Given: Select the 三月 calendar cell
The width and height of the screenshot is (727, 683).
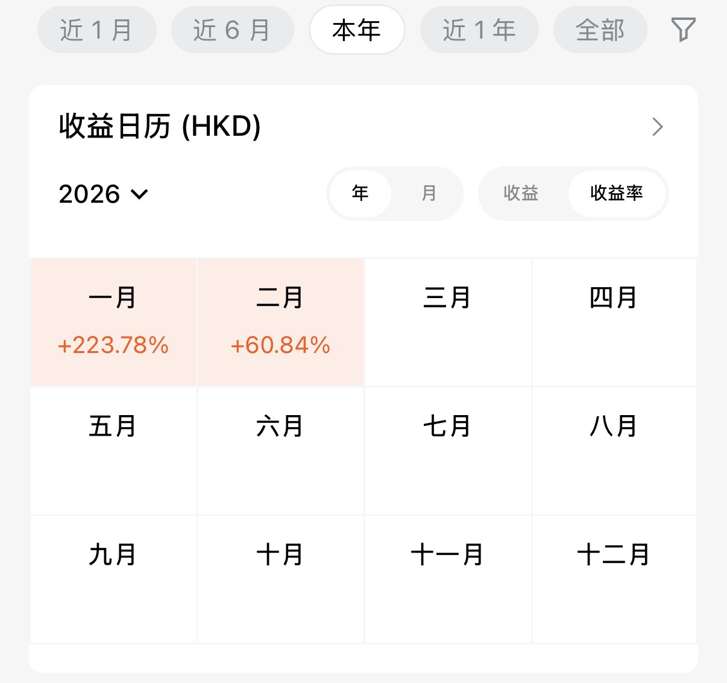Looking at the screenshot, I should click(447, 322).
